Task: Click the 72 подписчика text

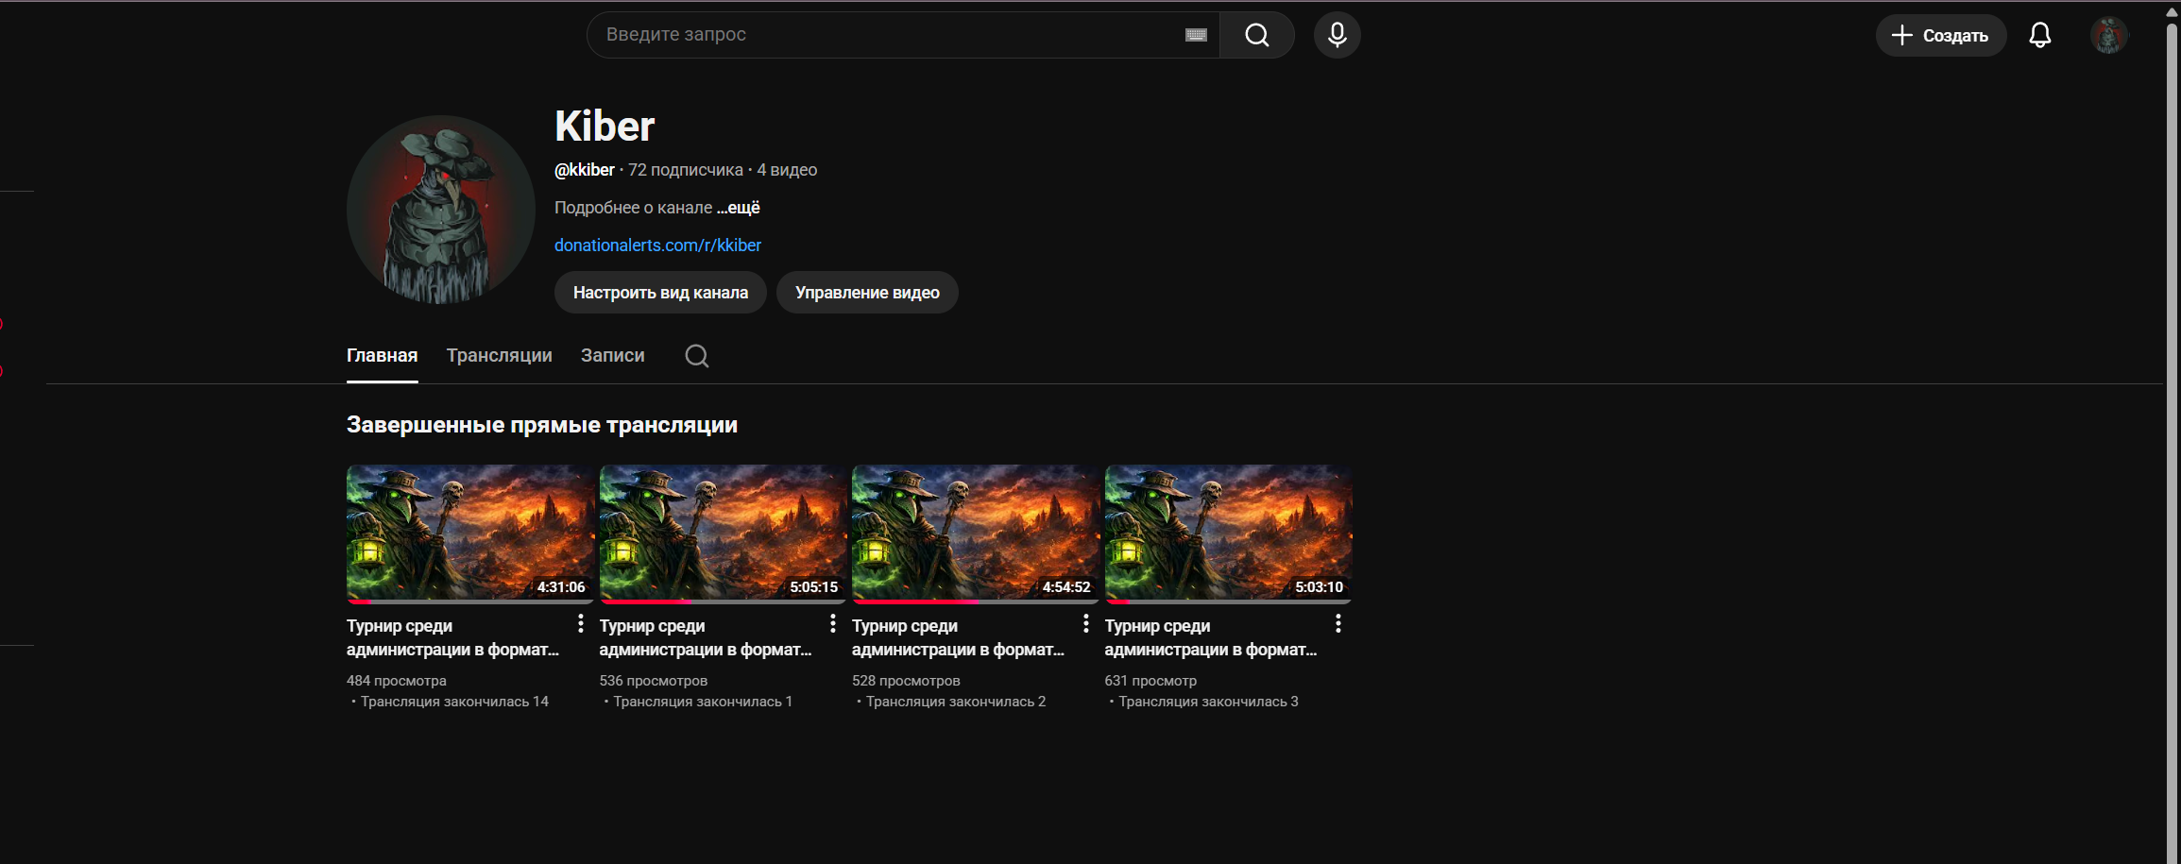Action: (x=686, y=170)
